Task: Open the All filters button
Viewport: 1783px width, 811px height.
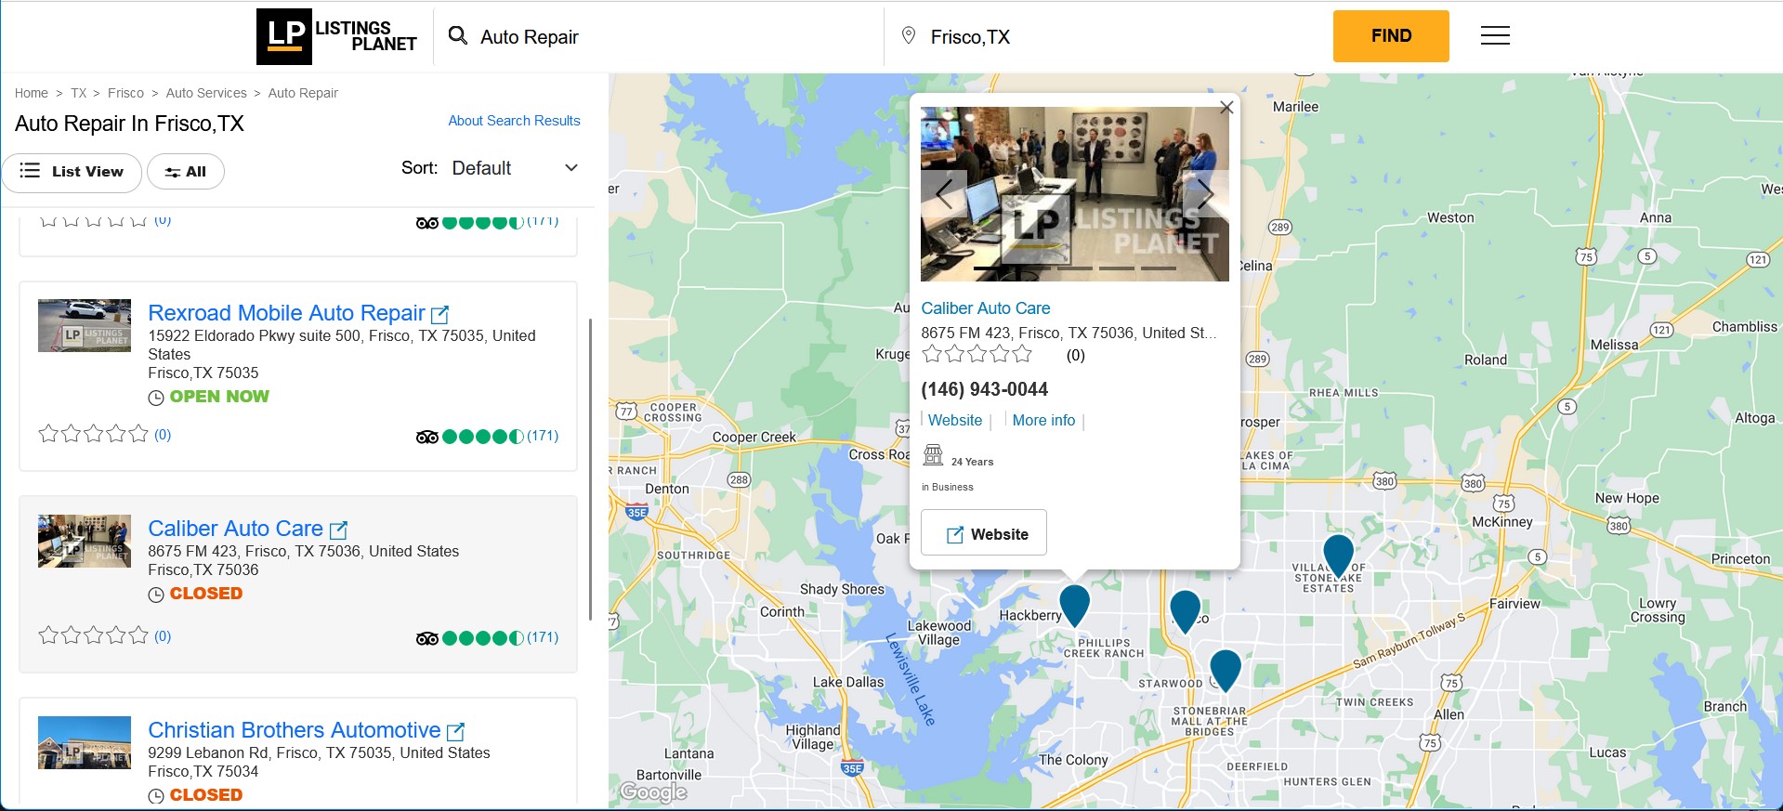Action: (x=186, y=172)
